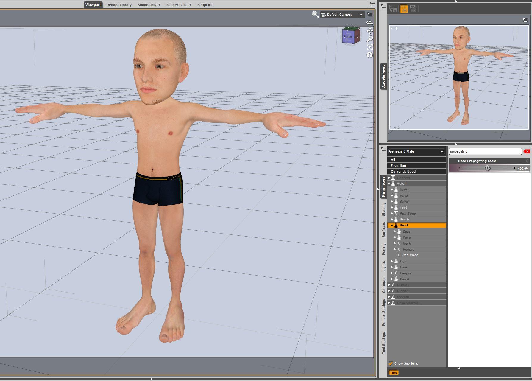This screenshot has height=381, width=532.
Task: Click the pan camera arrows icon
Action: pyautogui.click(x=370, y=31)
